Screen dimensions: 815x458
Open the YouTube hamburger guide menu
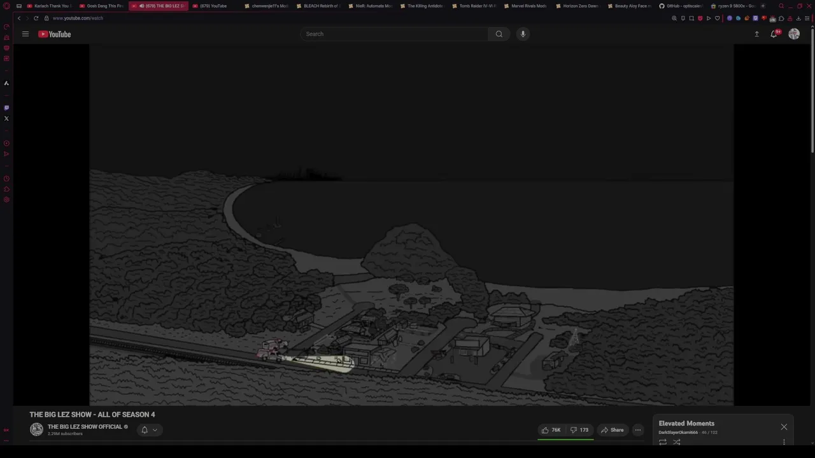(25, 34)
